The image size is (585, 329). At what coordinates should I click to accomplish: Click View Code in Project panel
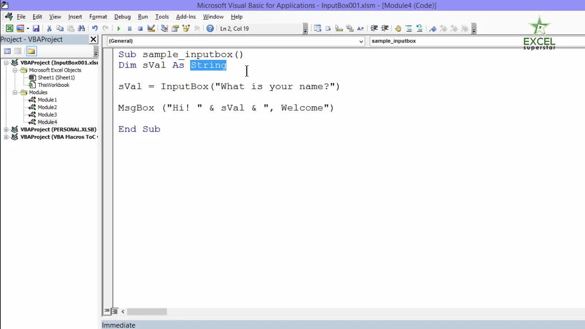(x=7, y=51)
